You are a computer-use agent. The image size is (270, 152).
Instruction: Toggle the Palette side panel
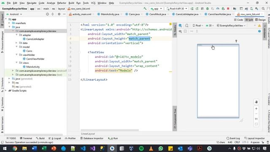pos(175,30)
